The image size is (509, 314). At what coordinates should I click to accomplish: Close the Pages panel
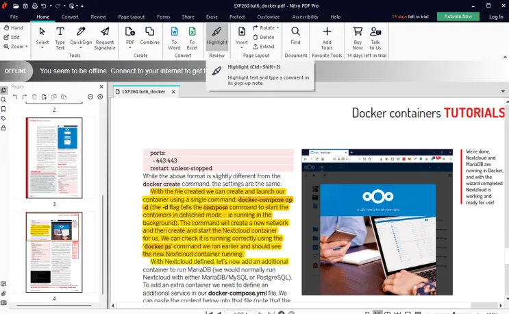(x=101, y=86)
